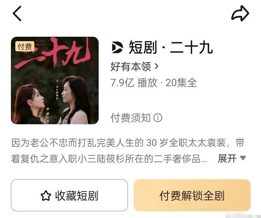The height and width of the screenshot is (218, 261).
Task: Tap the back arrow icon
Action: pyautogui.click(x=17, y=13)
